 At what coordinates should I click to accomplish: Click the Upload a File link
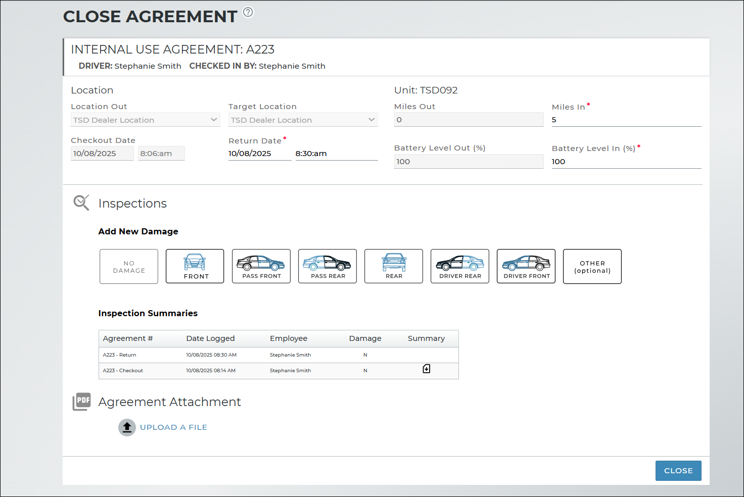(x=173, y=427)
